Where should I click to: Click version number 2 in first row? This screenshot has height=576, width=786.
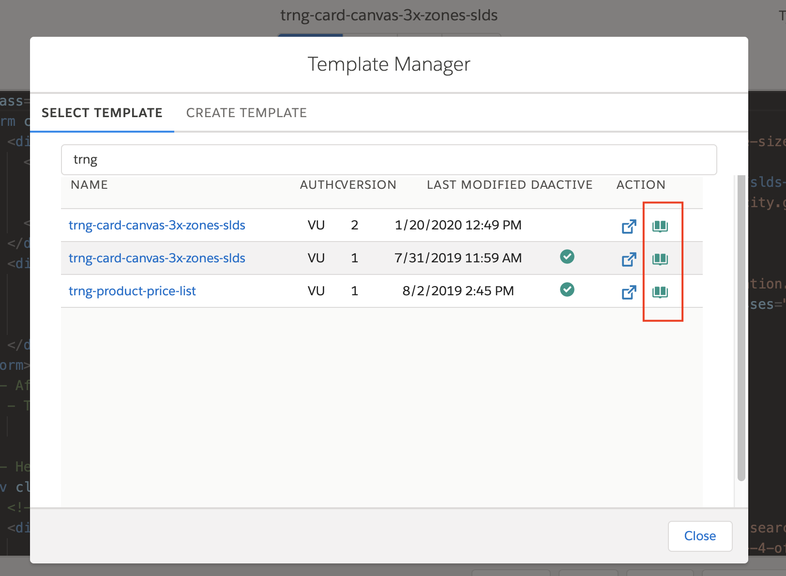click(355, 225)
